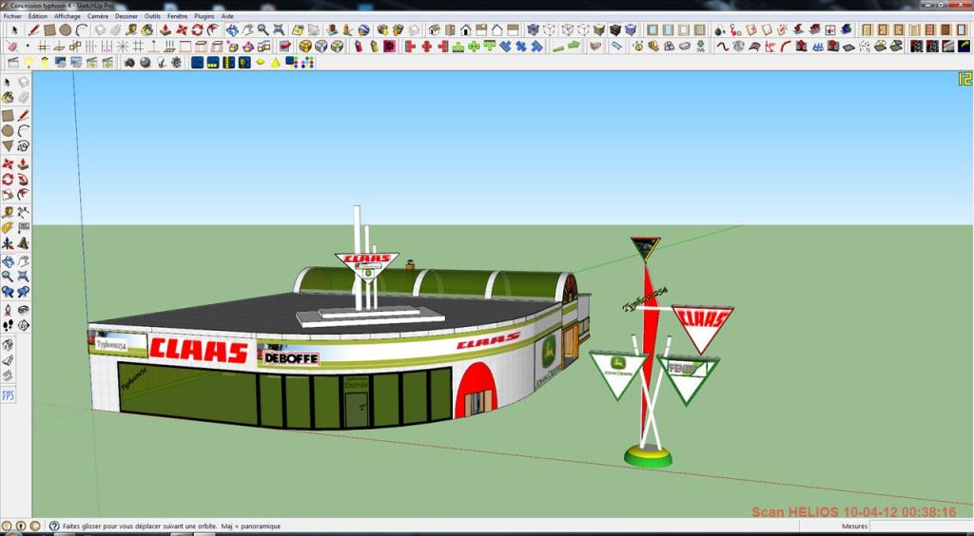Click the FPS button in left toolbar

(x=8, y=395)
